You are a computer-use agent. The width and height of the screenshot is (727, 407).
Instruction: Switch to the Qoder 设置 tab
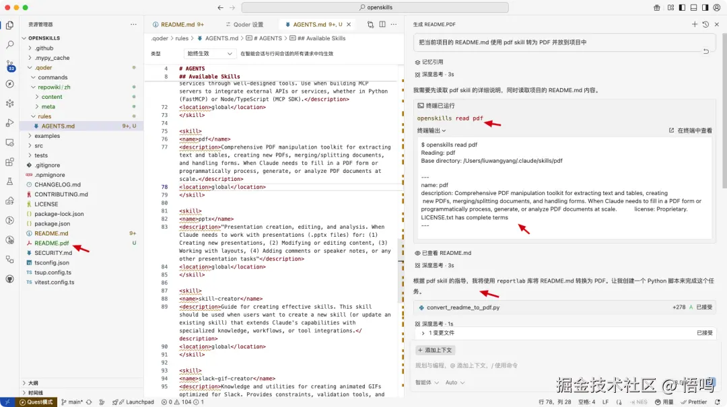pos(244,24)
